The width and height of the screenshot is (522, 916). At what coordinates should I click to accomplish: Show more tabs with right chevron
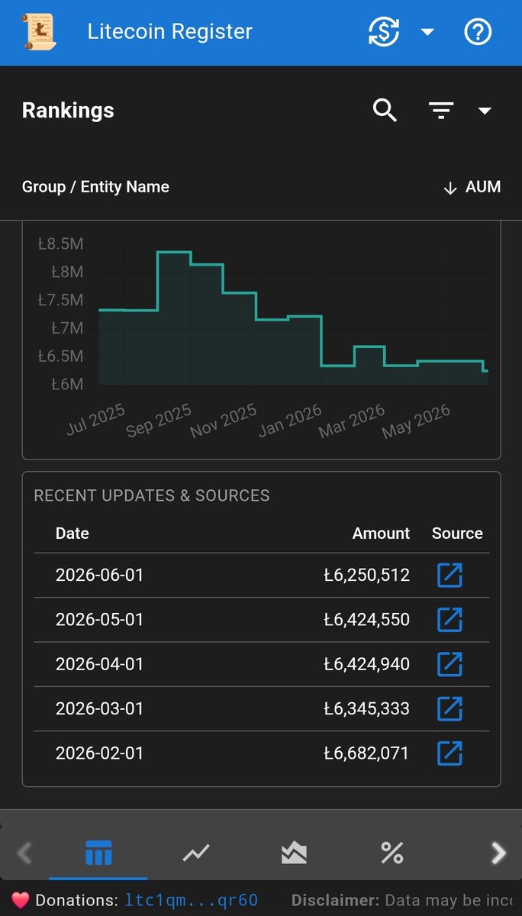click(x=498, y=853)
